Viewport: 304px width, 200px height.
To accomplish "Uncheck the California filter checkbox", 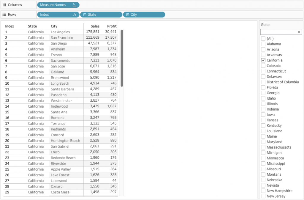I will [x=263, y=60].
